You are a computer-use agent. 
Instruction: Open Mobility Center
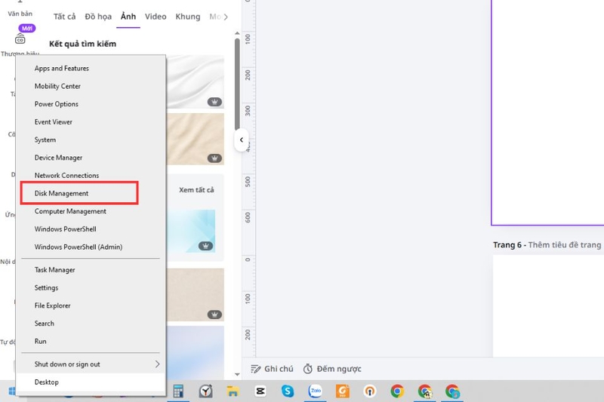(57, 86)
